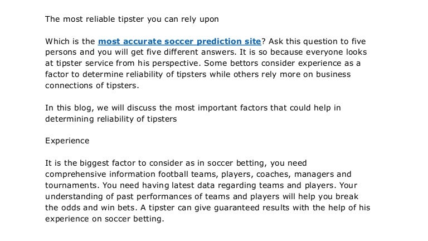Screen dimensions: 428x241
Task: Click the title 'The most reliable tipster you can rely upon'
Action: (x=132, y=19)
